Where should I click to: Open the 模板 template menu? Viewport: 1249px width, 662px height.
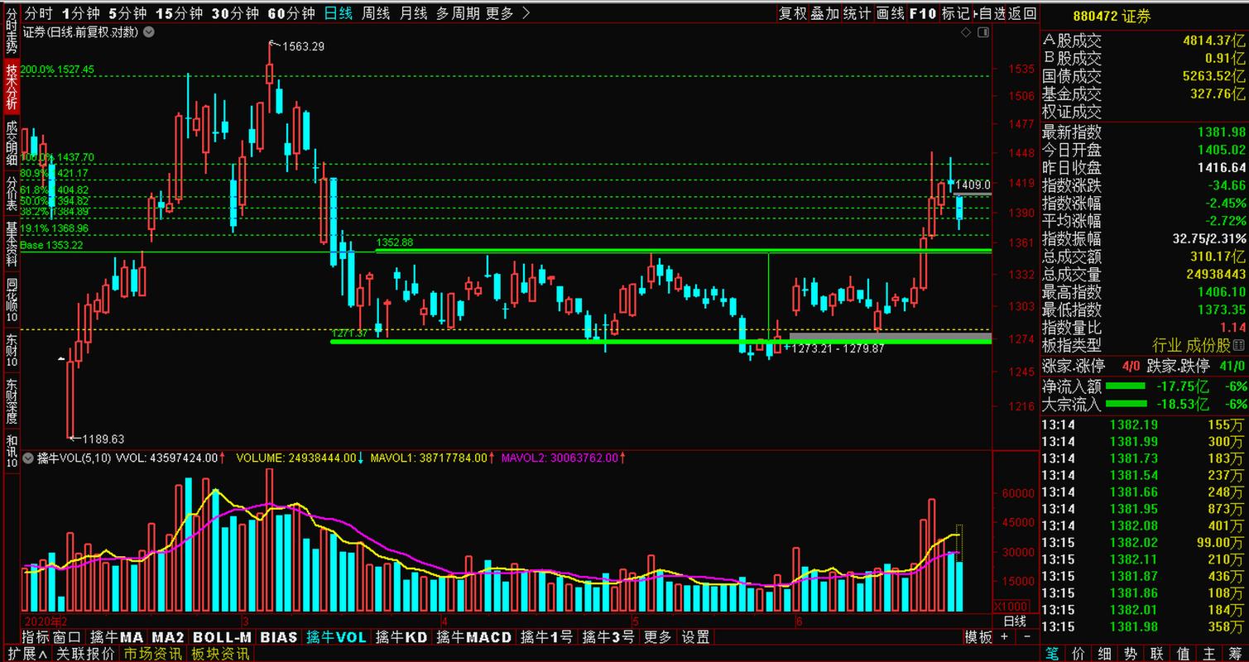(x=978, y=637)
